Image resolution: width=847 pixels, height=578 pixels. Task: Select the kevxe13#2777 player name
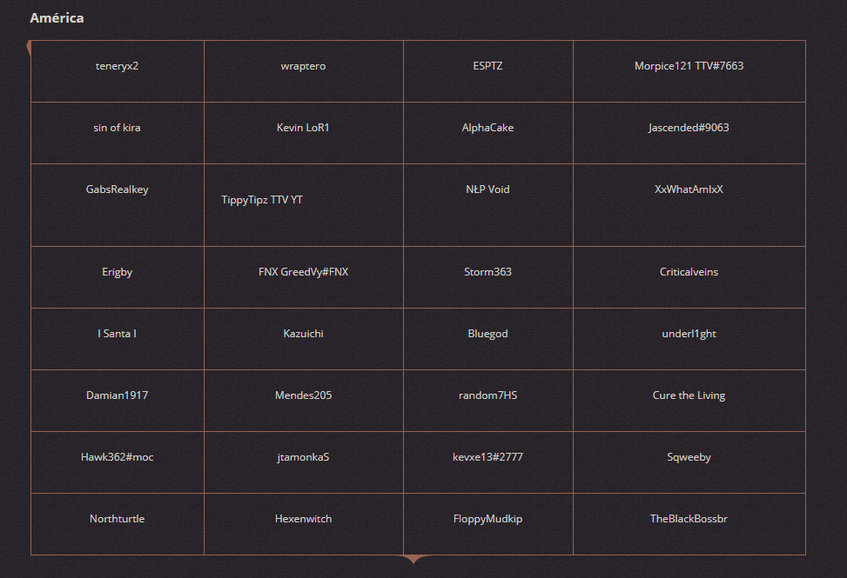pos(487,456)
